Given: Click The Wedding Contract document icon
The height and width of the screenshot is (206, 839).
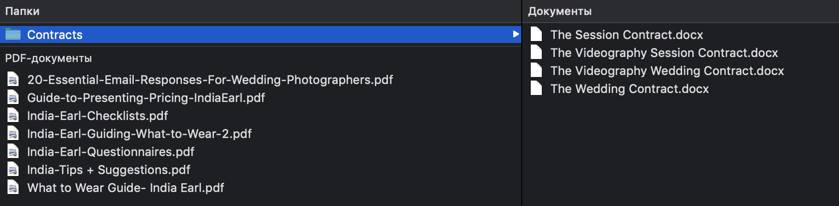Looking at the screenshot, I should point(536,88).
